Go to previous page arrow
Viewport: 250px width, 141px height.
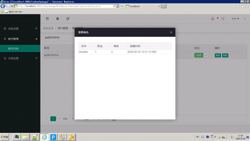47,119
